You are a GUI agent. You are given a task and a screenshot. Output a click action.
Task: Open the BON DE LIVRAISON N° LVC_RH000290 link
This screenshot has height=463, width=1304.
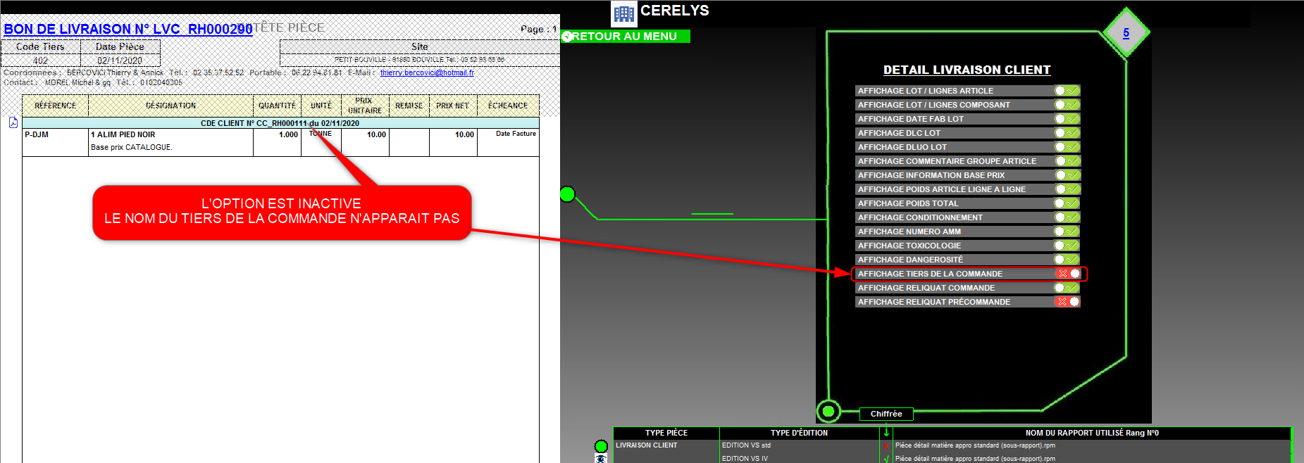pyautogui.click(x=128, y=29)
